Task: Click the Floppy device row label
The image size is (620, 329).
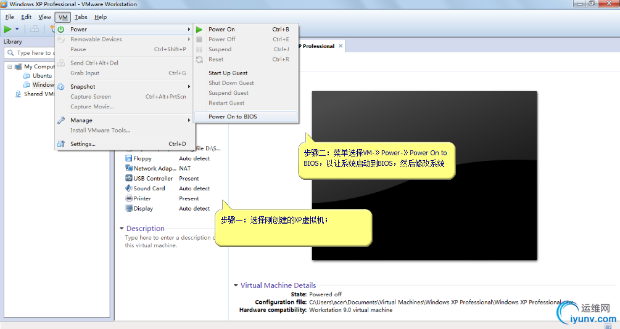Action: (143, 158)
